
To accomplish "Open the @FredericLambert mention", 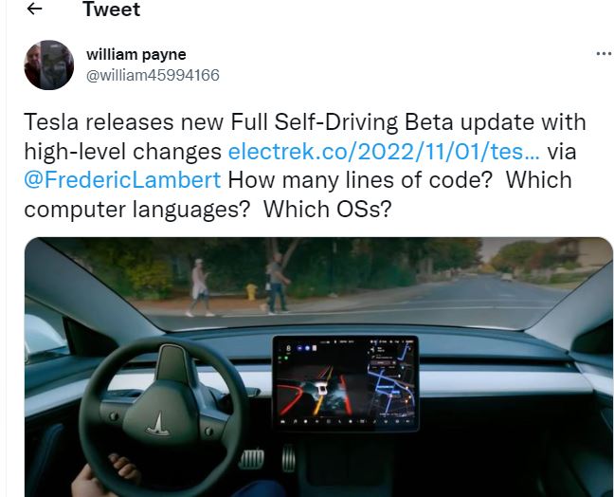I will pos(122,180).
